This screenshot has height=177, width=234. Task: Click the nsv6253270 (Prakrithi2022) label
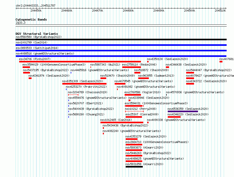coord(86,87)
